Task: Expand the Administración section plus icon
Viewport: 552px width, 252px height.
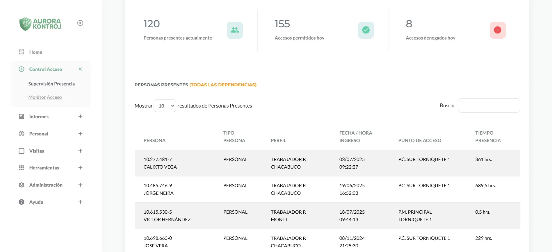Action: [81, 185]
